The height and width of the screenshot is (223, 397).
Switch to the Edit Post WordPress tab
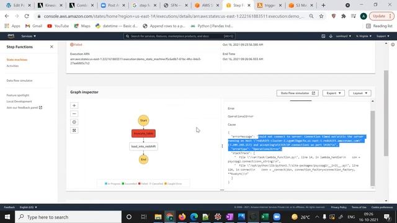[x=19, y=6]
